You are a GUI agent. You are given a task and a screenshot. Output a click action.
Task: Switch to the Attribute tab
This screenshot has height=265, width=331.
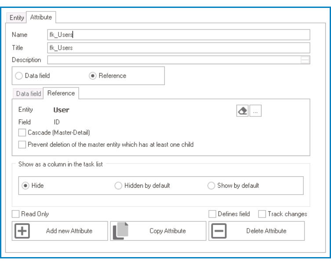(41, 17)
